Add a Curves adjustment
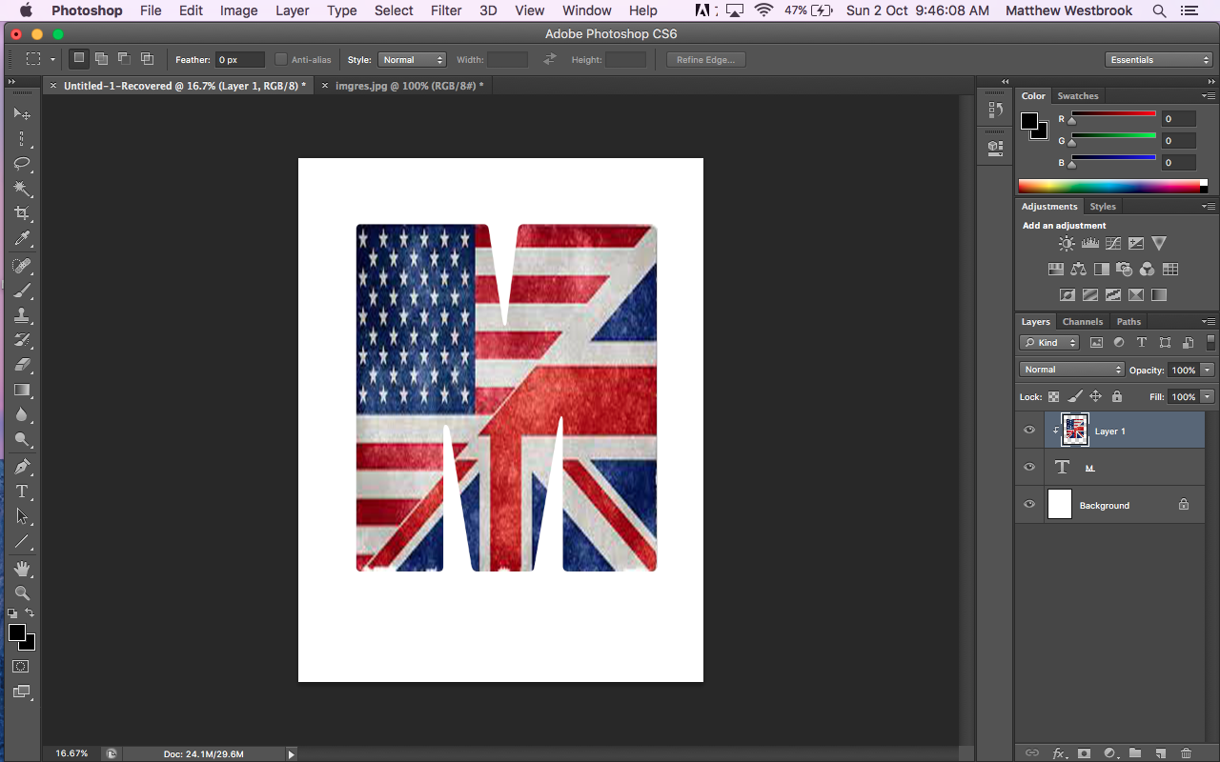This screenshot has width=1220, height=762. point(1112,244)
